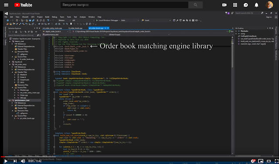
Task: Open the YouTube hamburger guide menu
Action: [x=6, y=5]
